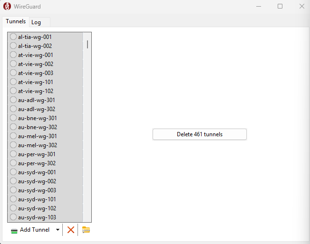
Task: Click status circle icon of au-syd-wg-103
Action: point(13,217)
